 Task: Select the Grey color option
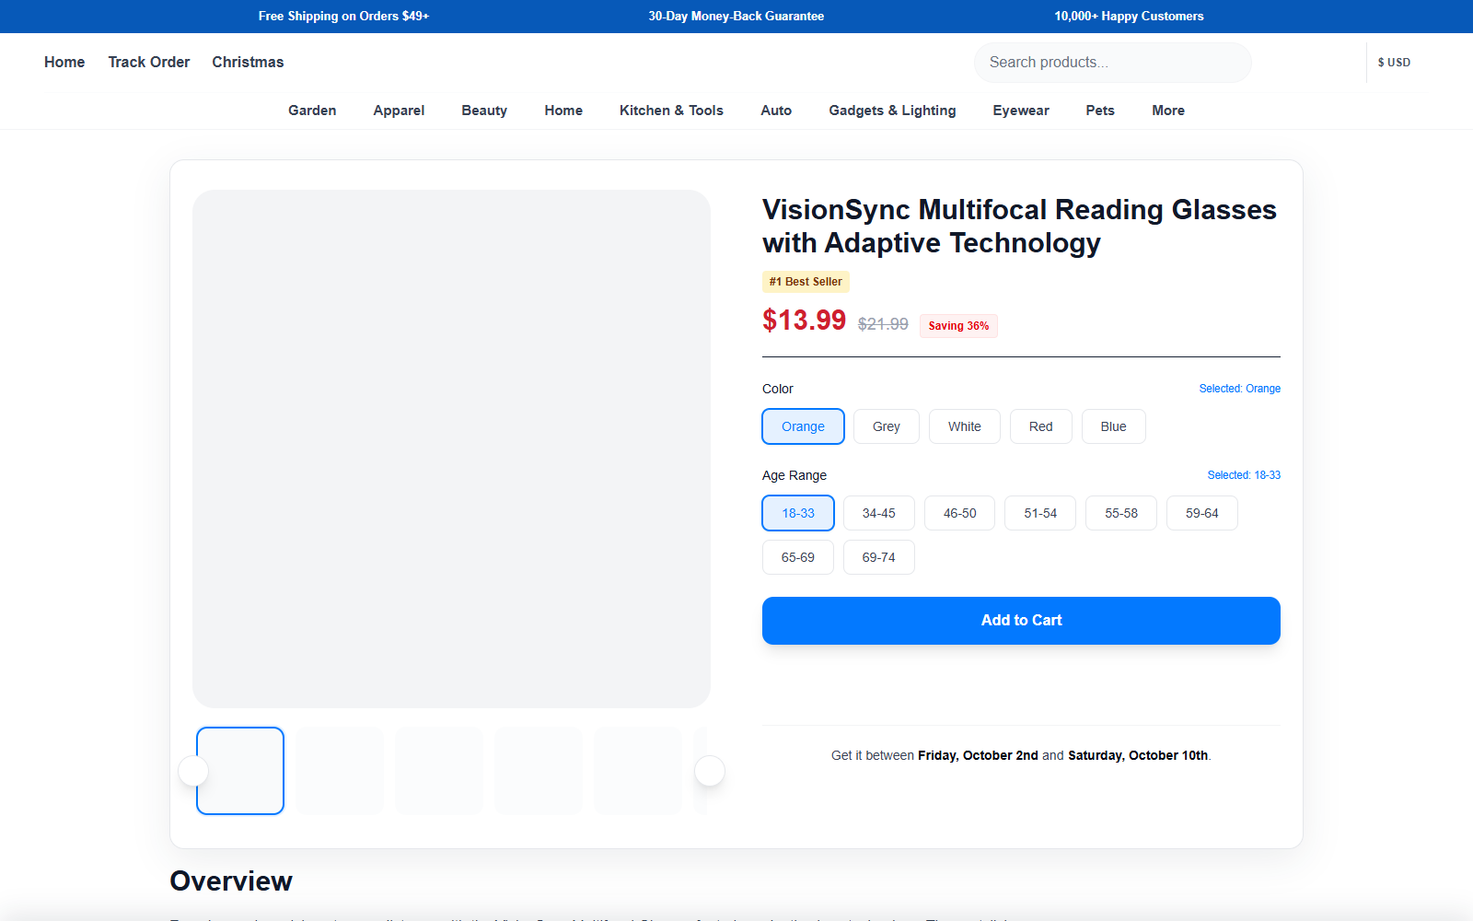pos(887,426)
